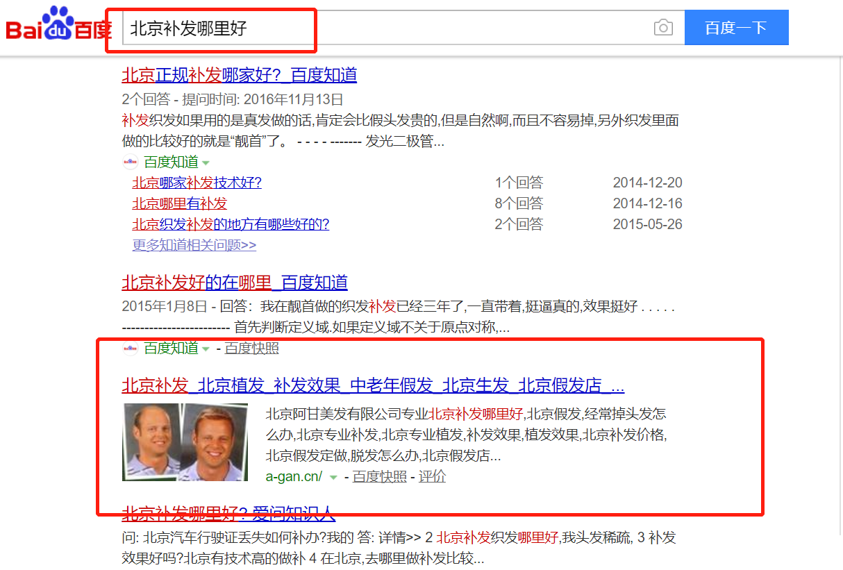Image resolution: width=843 pixels, height=570 pixels.
Task: Click 百度知道 icon under first result
Action: pyautogui.click(x=130, y=162)
